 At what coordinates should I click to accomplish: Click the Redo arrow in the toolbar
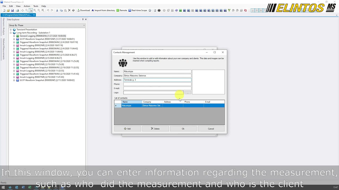click(x=52, y=10)
